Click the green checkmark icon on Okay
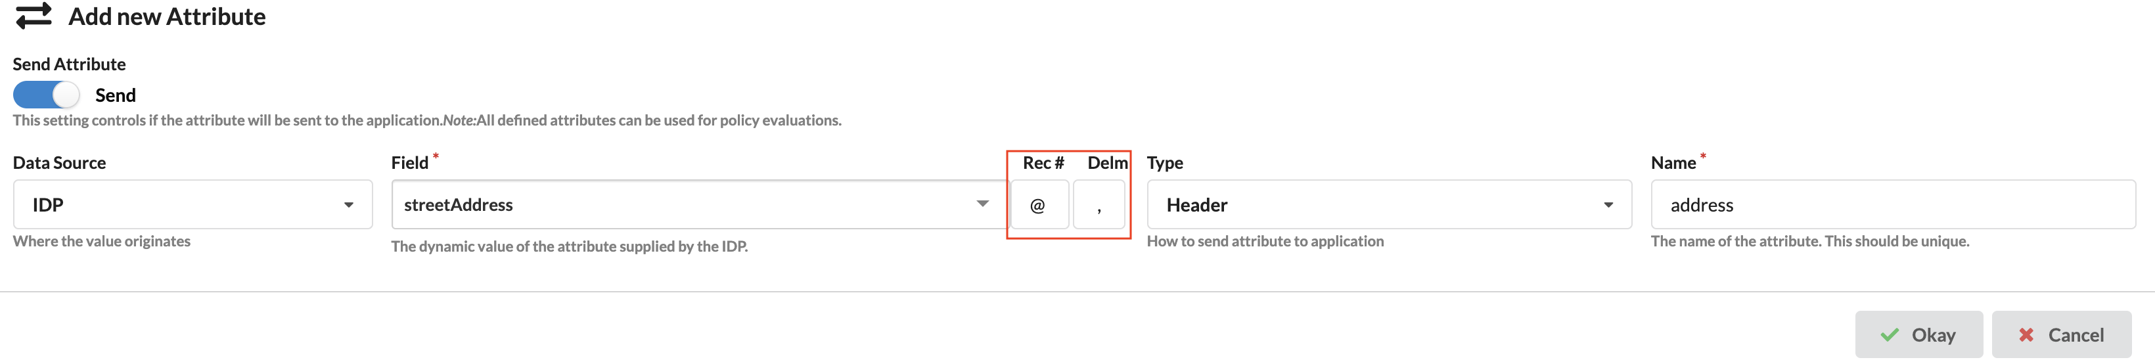This screenshot has width=2155, height=364. coord(1889,334)
